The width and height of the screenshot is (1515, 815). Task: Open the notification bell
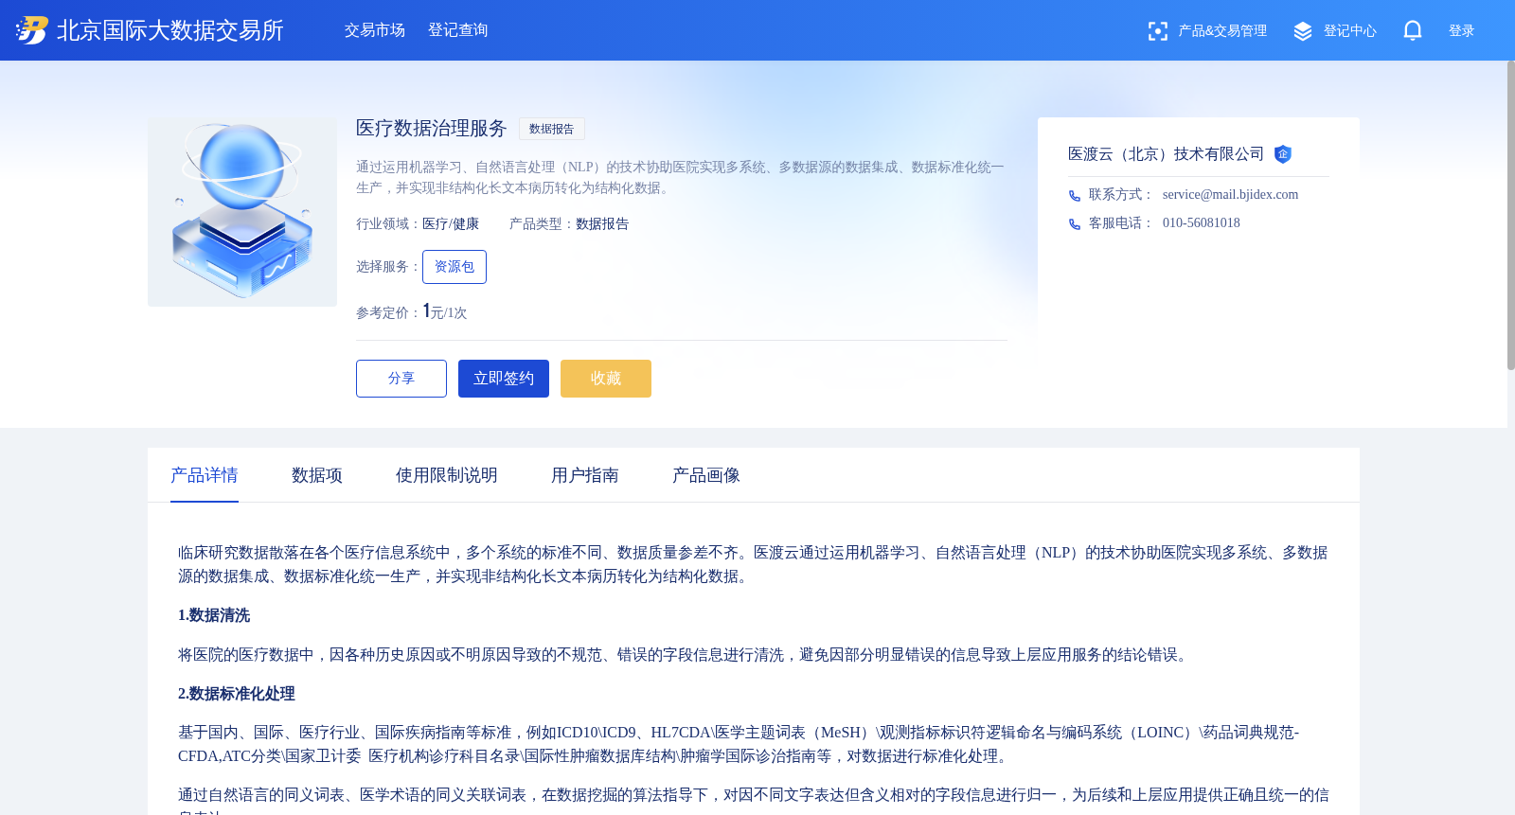click(x=1413, y=30)
